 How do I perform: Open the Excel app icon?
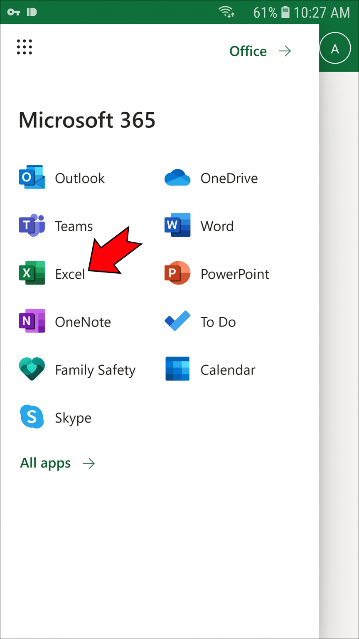[x=32, y=273]
